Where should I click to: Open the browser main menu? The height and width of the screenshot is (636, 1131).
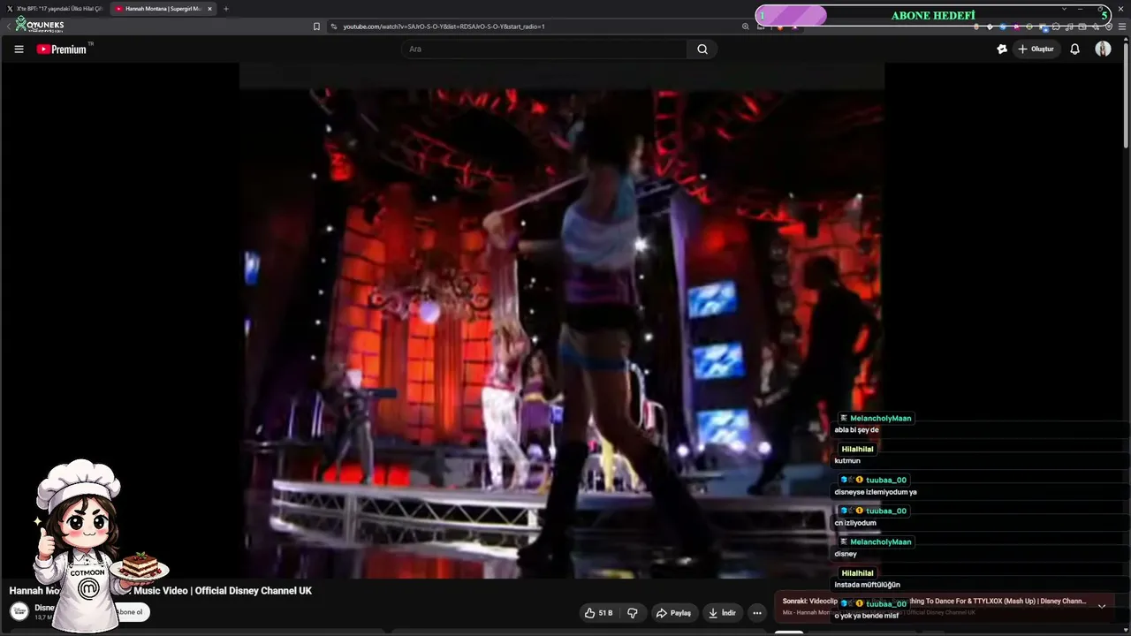pos(1122,26)
